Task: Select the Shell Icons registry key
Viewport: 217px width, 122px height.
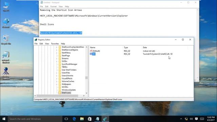Action: click(66, 93)
